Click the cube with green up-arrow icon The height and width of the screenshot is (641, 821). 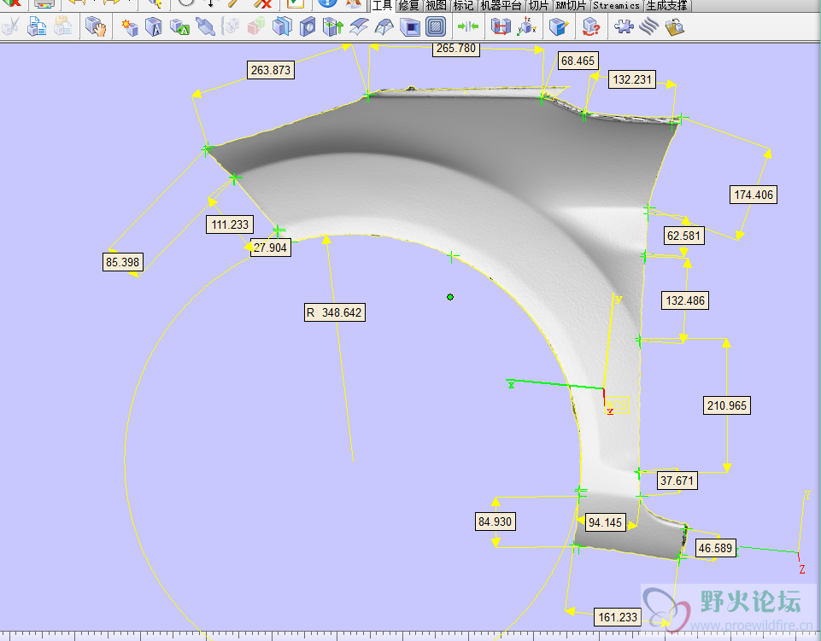coord(333,26)
